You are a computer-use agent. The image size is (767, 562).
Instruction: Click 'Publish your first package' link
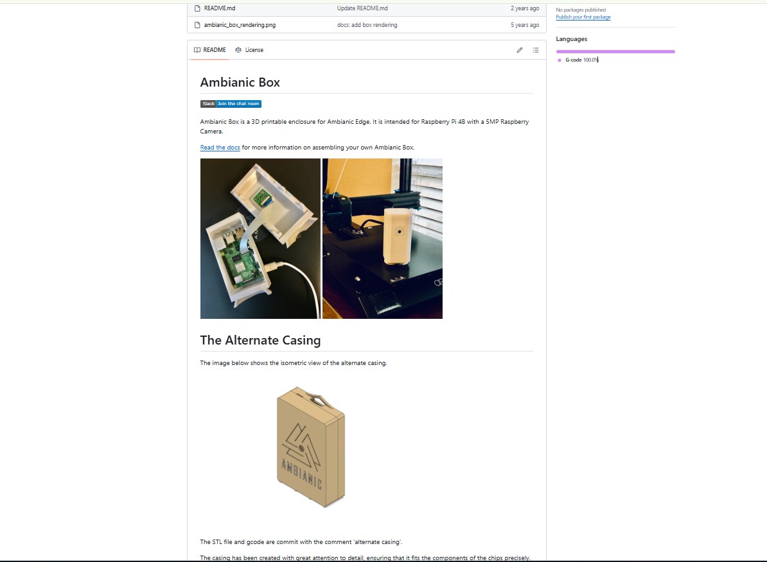tap(583, 17)
